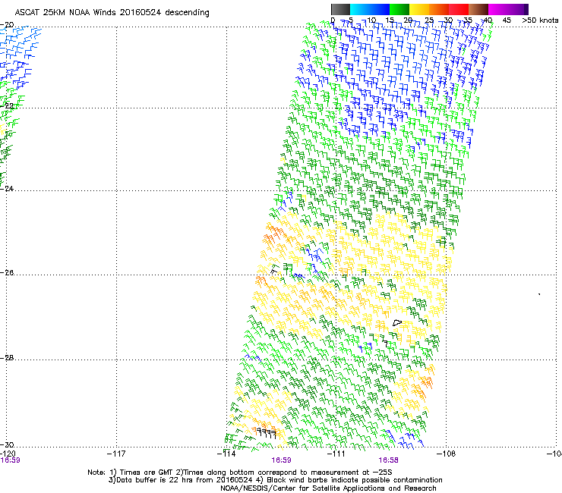Image resolution: width=562 pixels, height=493 pixels.
Task: Click the note 'Data buffer is 22 hrs from 20160524'
Action: [184, 480]
